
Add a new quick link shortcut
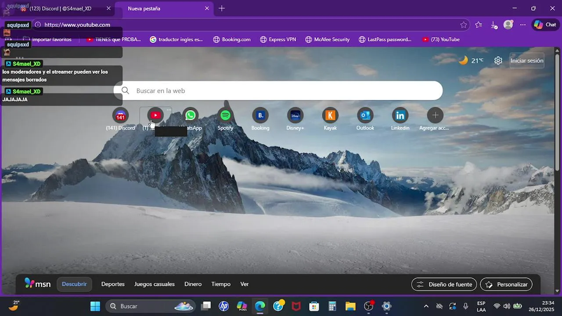[435, 119]
